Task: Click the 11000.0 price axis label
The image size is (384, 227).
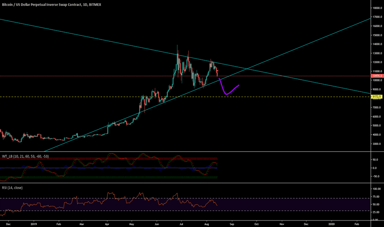Action: (x=377, y=71)
